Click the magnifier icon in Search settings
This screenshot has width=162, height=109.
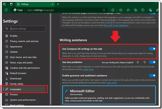(7, 29)
